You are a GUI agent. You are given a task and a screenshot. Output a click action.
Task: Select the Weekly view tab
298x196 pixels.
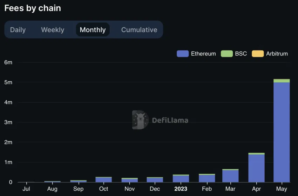(53, 30)
